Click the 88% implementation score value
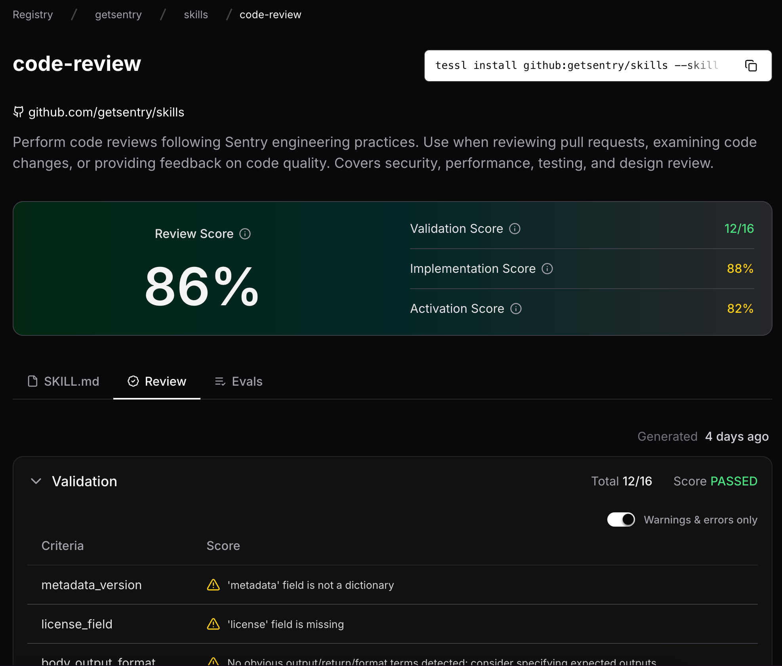Screen dimensions: 782x666 (x=740, y=268)
